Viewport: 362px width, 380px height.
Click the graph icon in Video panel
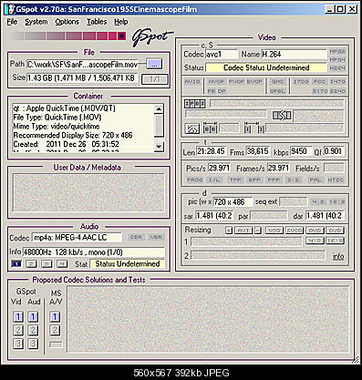[x=192, y=128]
